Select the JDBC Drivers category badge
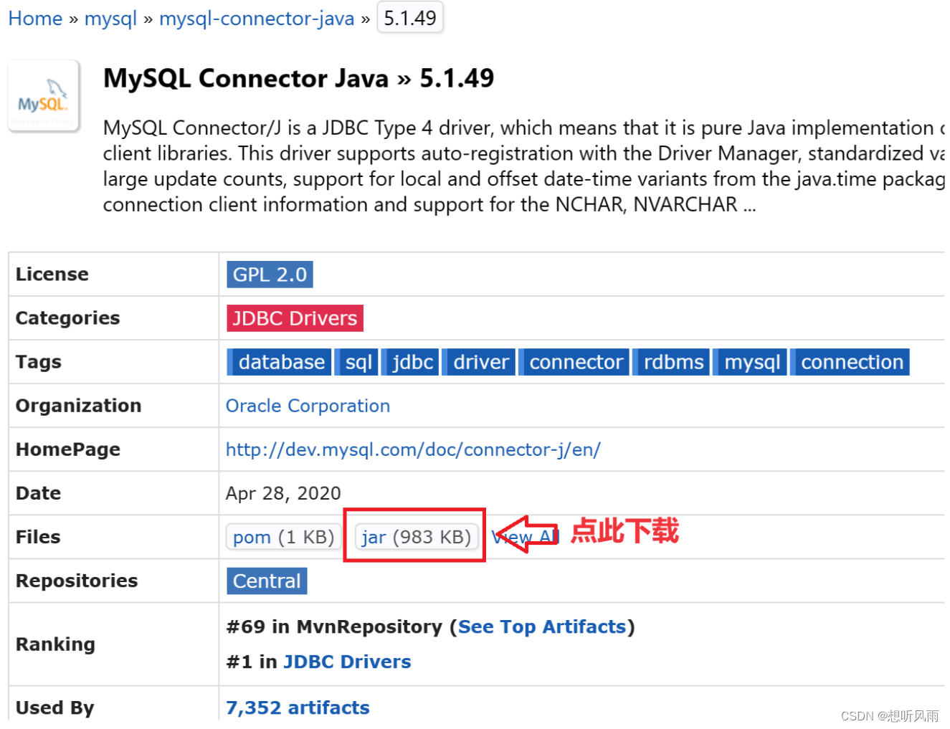This screenshot has height=729, width=950. (294, 318)
